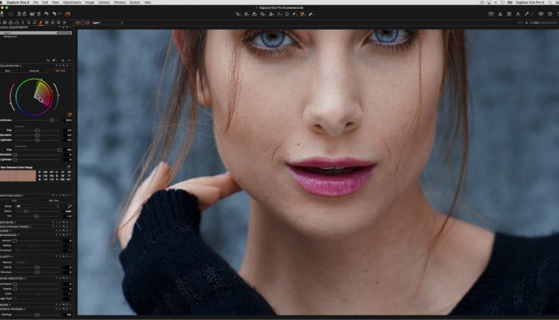The width and height of the screenshot is (559, 320).
Task: Open the Edit menu
Action: point(45,2)
